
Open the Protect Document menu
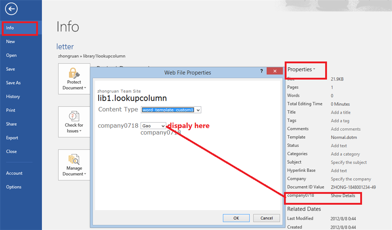tap(74, 79)
